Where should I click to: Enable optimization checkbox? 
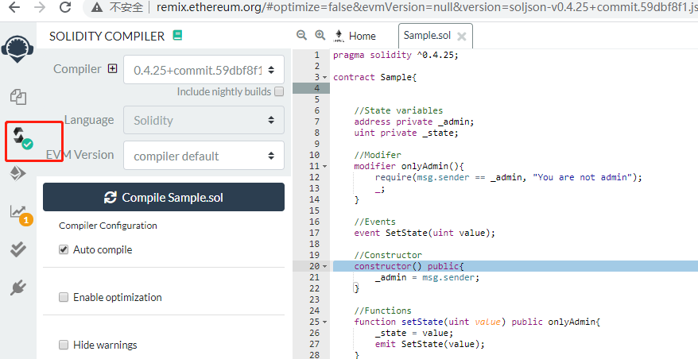[x=64, y=297]
